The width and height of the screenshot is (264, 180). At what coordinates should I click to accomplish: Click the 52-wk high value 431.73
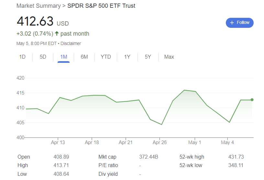(x=236, y=157)
